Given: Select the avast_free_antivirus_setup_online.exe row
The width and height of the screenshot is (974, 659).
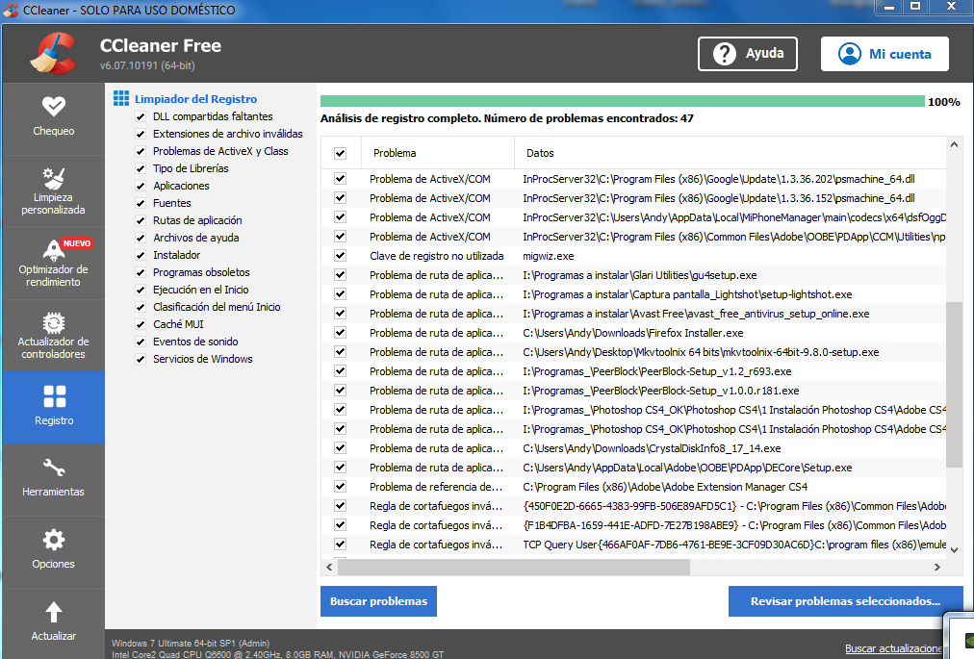Looking at the screenshot, I should (x=633, y=314).
